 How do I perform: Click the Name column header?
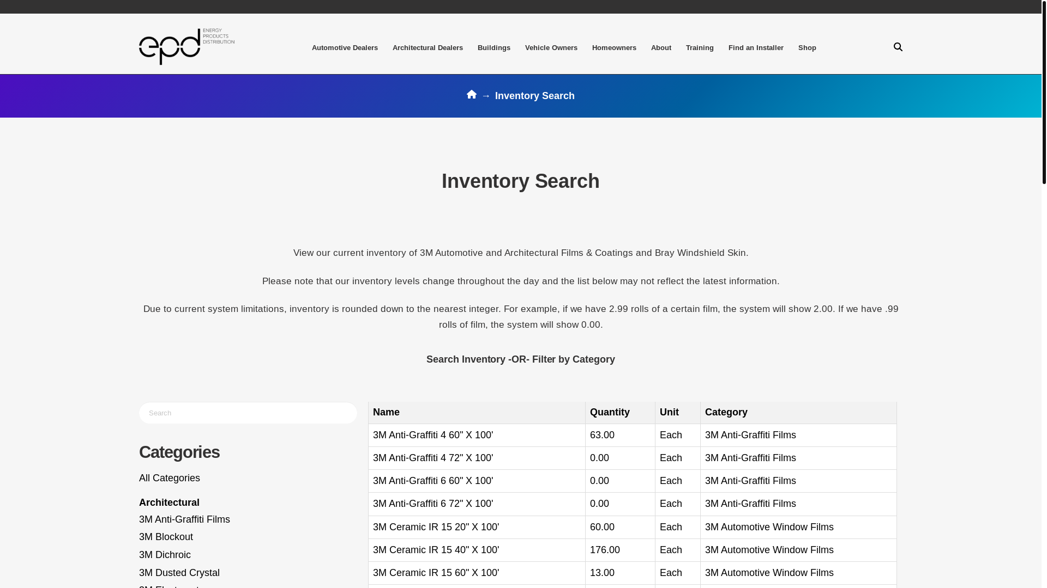tap(477, 412)
